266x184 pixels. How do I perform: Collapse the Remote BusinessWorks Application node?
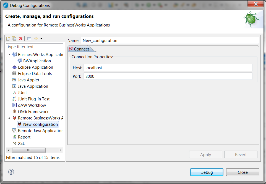(x=9, y=118)
